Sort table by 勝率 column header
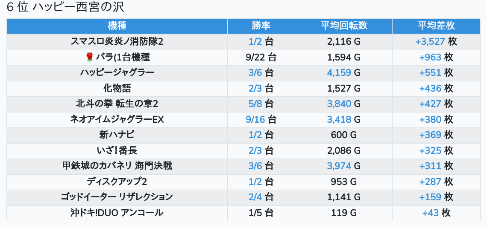Viewport: 487px width, 228px height. [261, 26]
